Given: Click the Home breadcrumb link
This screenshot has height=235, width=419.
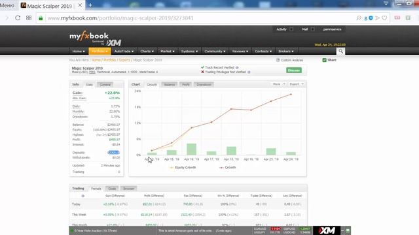Looking at the screenshot, I should pyautogui.click(x=96, y=60).
